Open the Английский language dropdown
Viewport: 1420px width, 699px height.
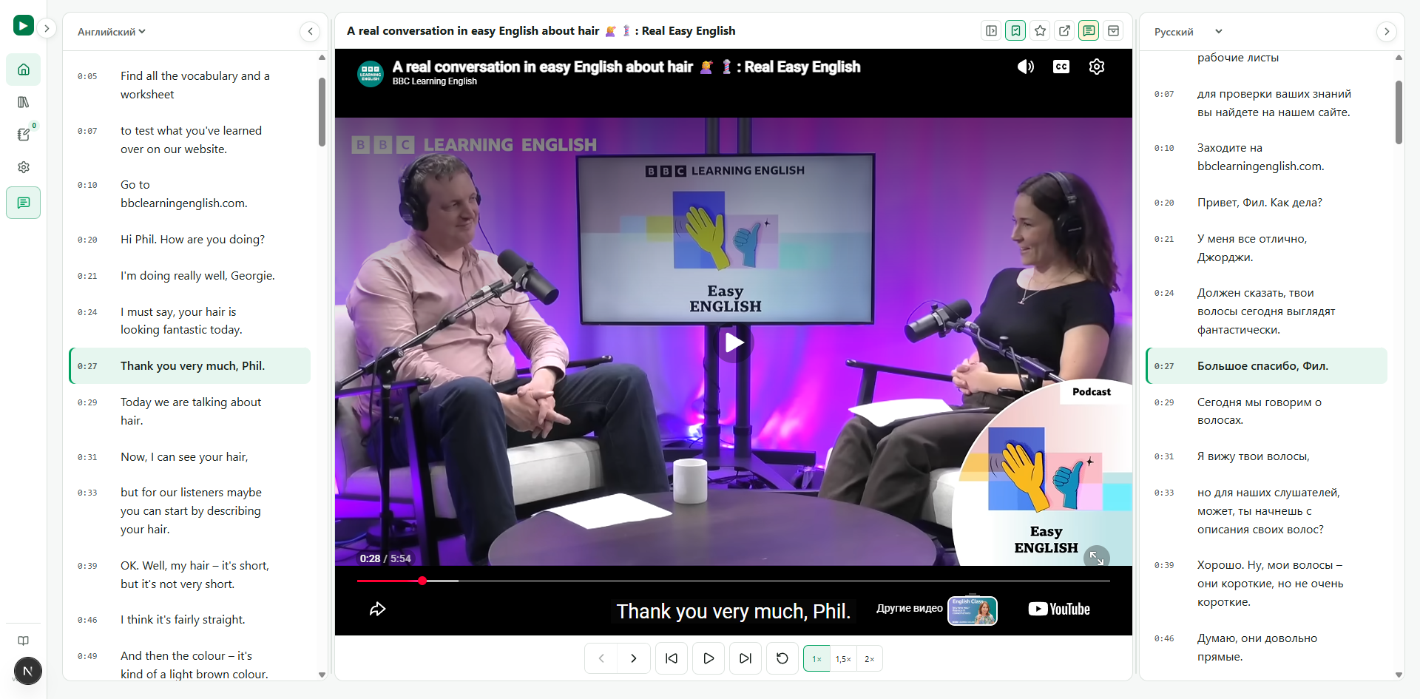(x=112, y=32)
